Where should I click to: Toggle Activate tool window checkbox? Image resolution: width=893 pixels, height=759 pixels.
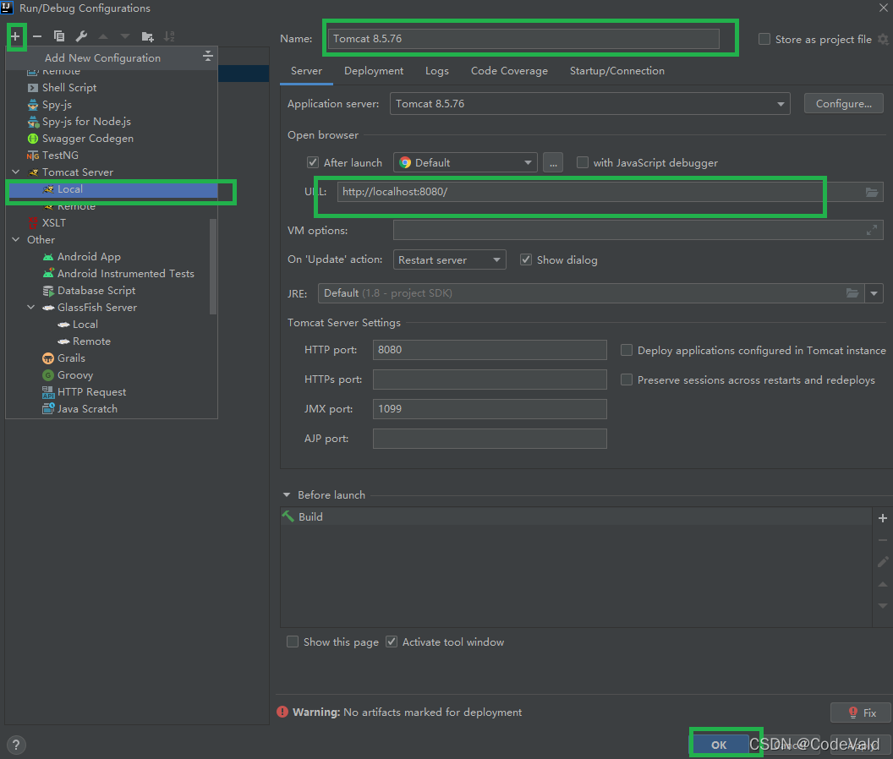[x=392, y=642]
